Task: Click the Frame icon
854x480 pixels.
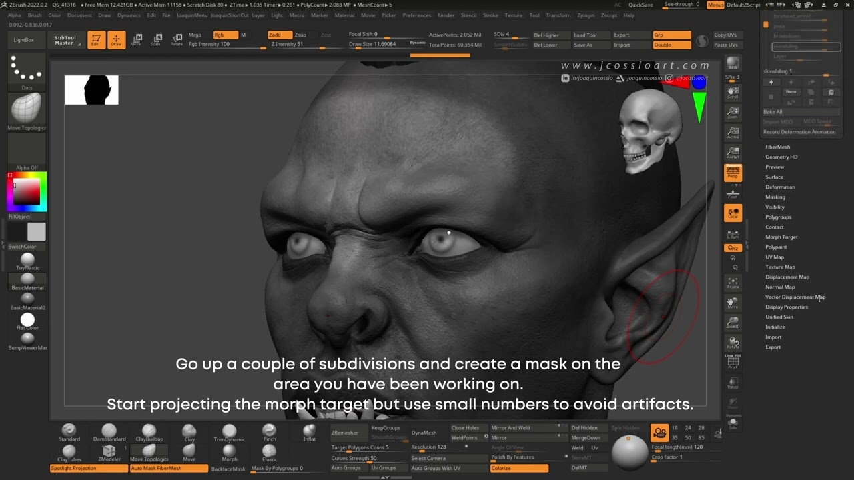Action: [x=733, y=283]
